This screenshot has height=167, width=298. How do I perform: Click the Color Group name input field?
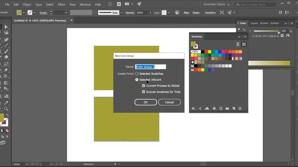(x=150, y=67)
